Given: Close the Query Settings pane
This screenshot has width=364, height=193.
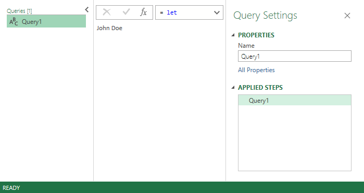Looking at the screenshot, I should (347, 16).
